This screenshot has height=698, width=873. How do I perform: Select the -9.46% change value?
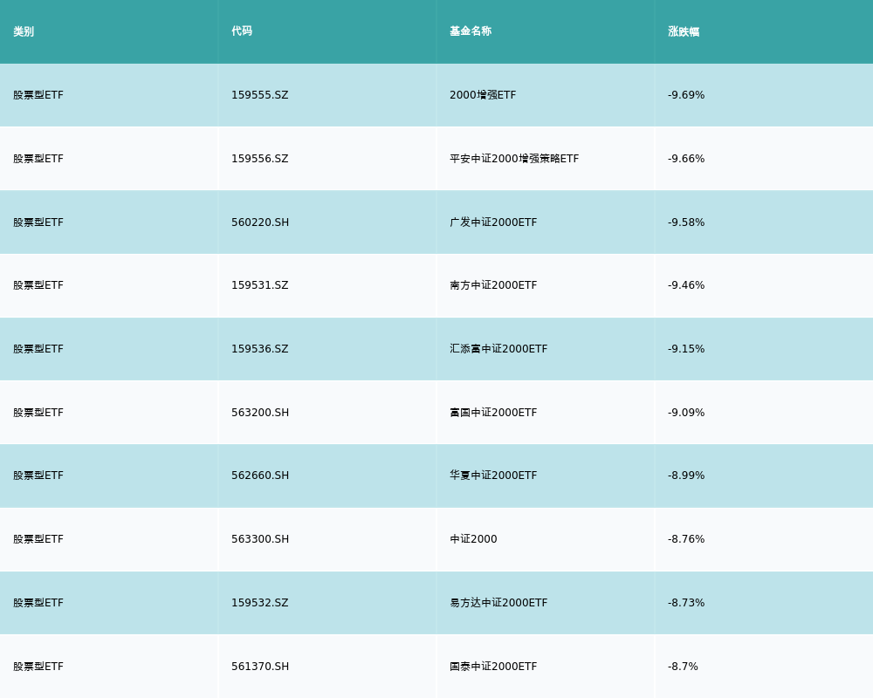[x=686, y=285]
